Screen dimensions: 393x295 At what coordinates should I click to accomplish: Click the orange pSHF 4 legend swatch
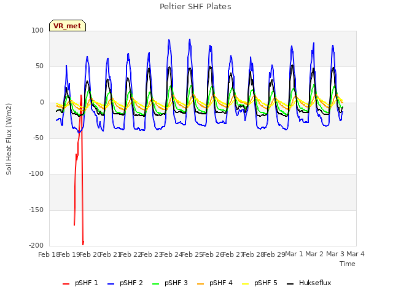(201, 284)
